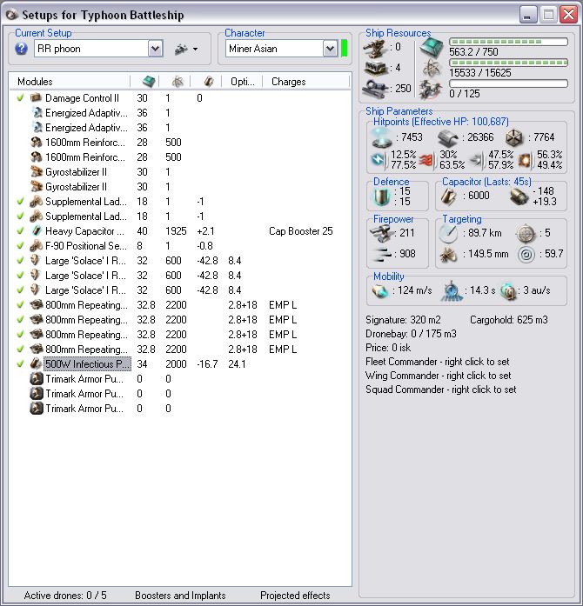The width and height of the screenshot is (583, 606).
Task: Click the align time icon showing 14.3 s
Action: [451, 290]
